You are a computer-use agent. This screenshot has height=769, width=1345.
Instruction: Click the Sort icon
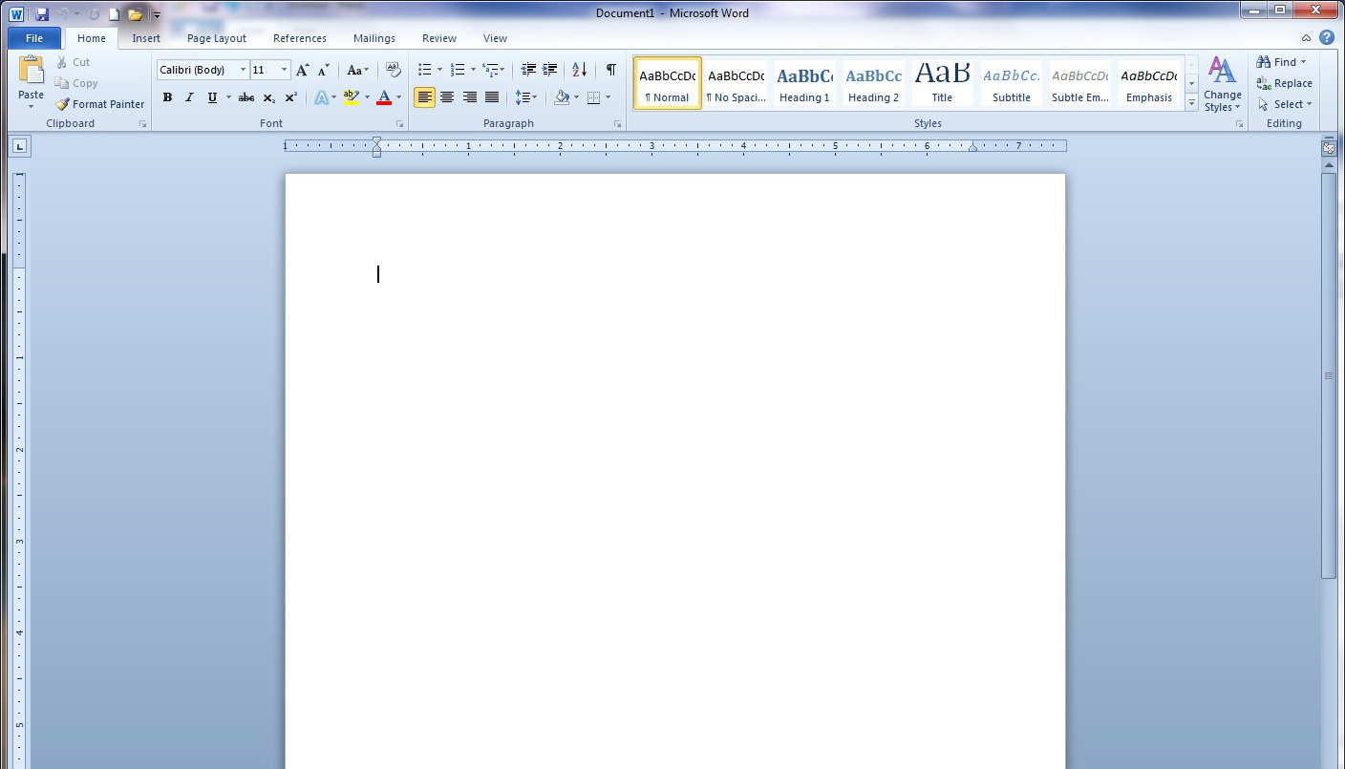(x=580, y=70)
